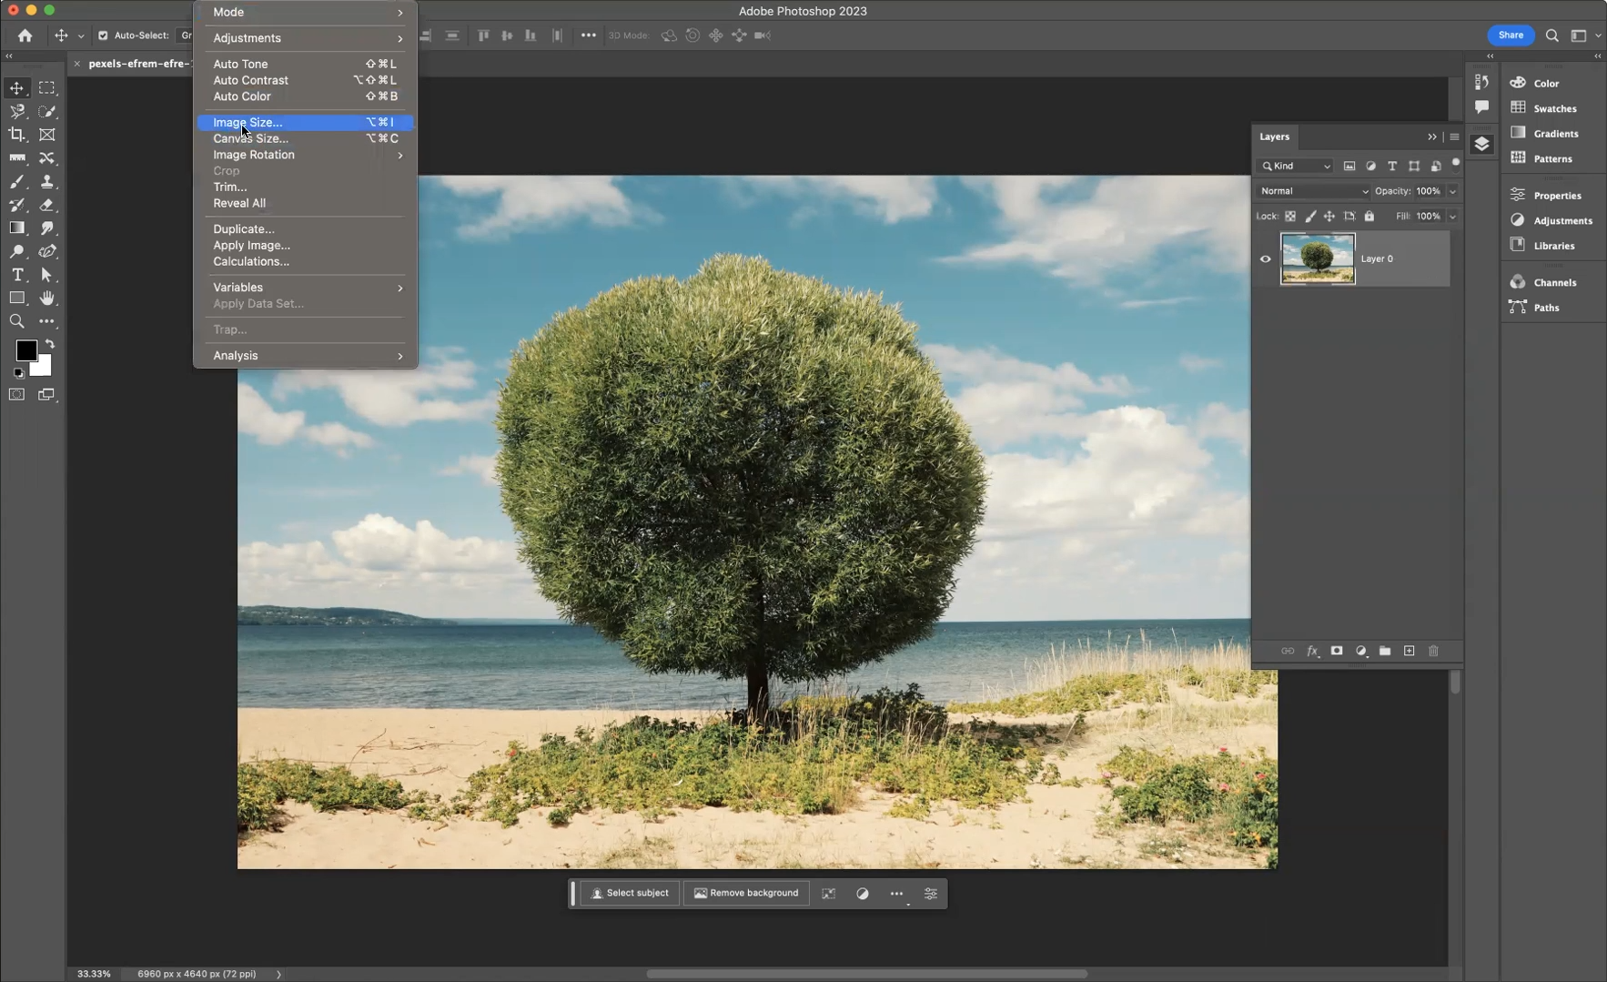This screenshot has width=1607, height=982.
Task: Open the Normal blend mode dropdown
Action: 1313,191
